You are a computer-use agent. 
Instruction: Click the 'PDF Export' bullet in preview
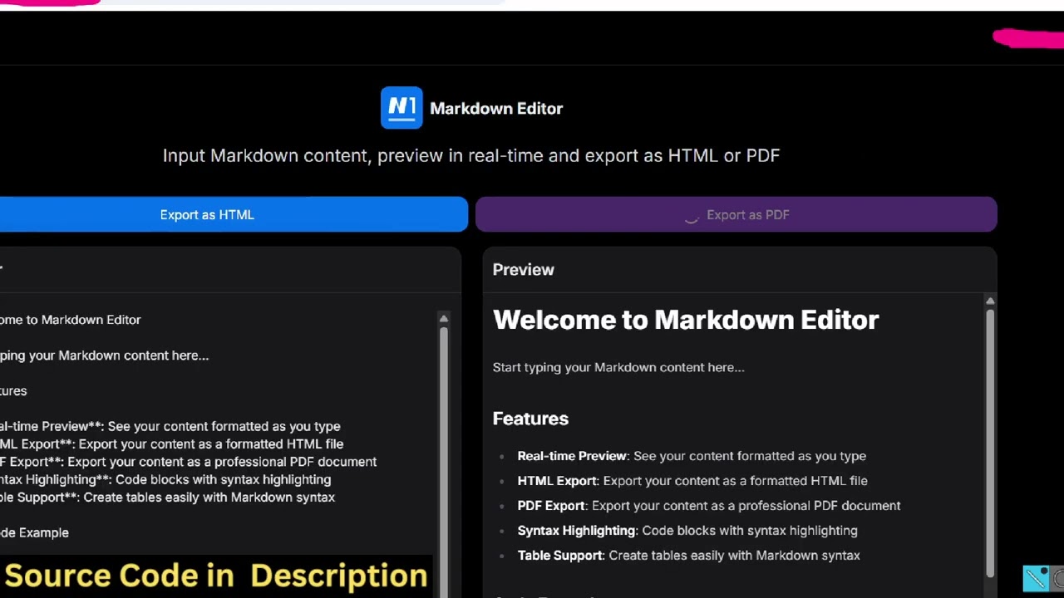[x=709, y=506]
